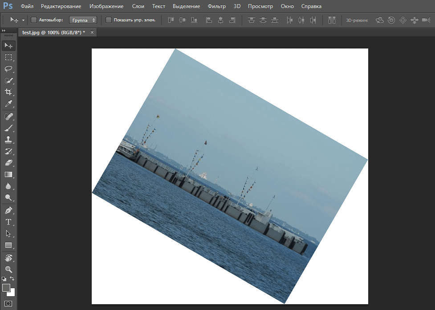Select the Rectangle shape tool

8,245
